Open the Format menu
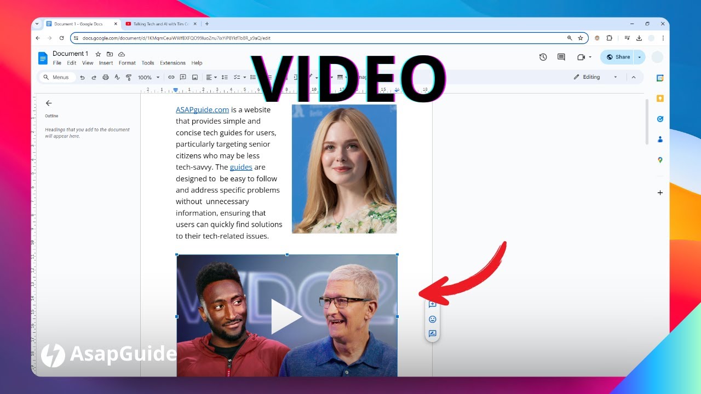The height and width of the screenshot is (394, 701). point(127,63)
